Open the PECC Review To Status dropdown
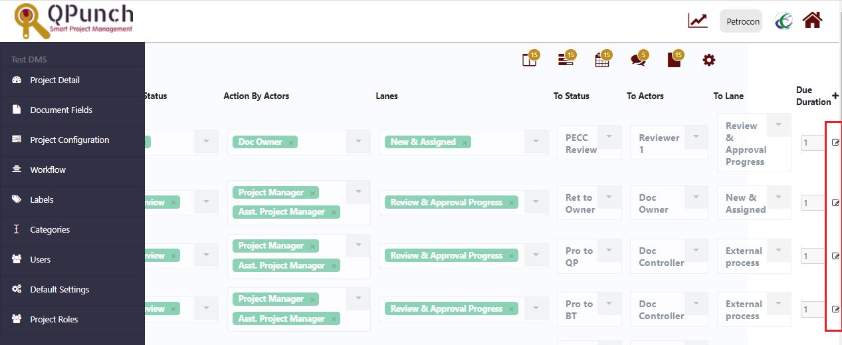842x345 pixels. [609, 136]
